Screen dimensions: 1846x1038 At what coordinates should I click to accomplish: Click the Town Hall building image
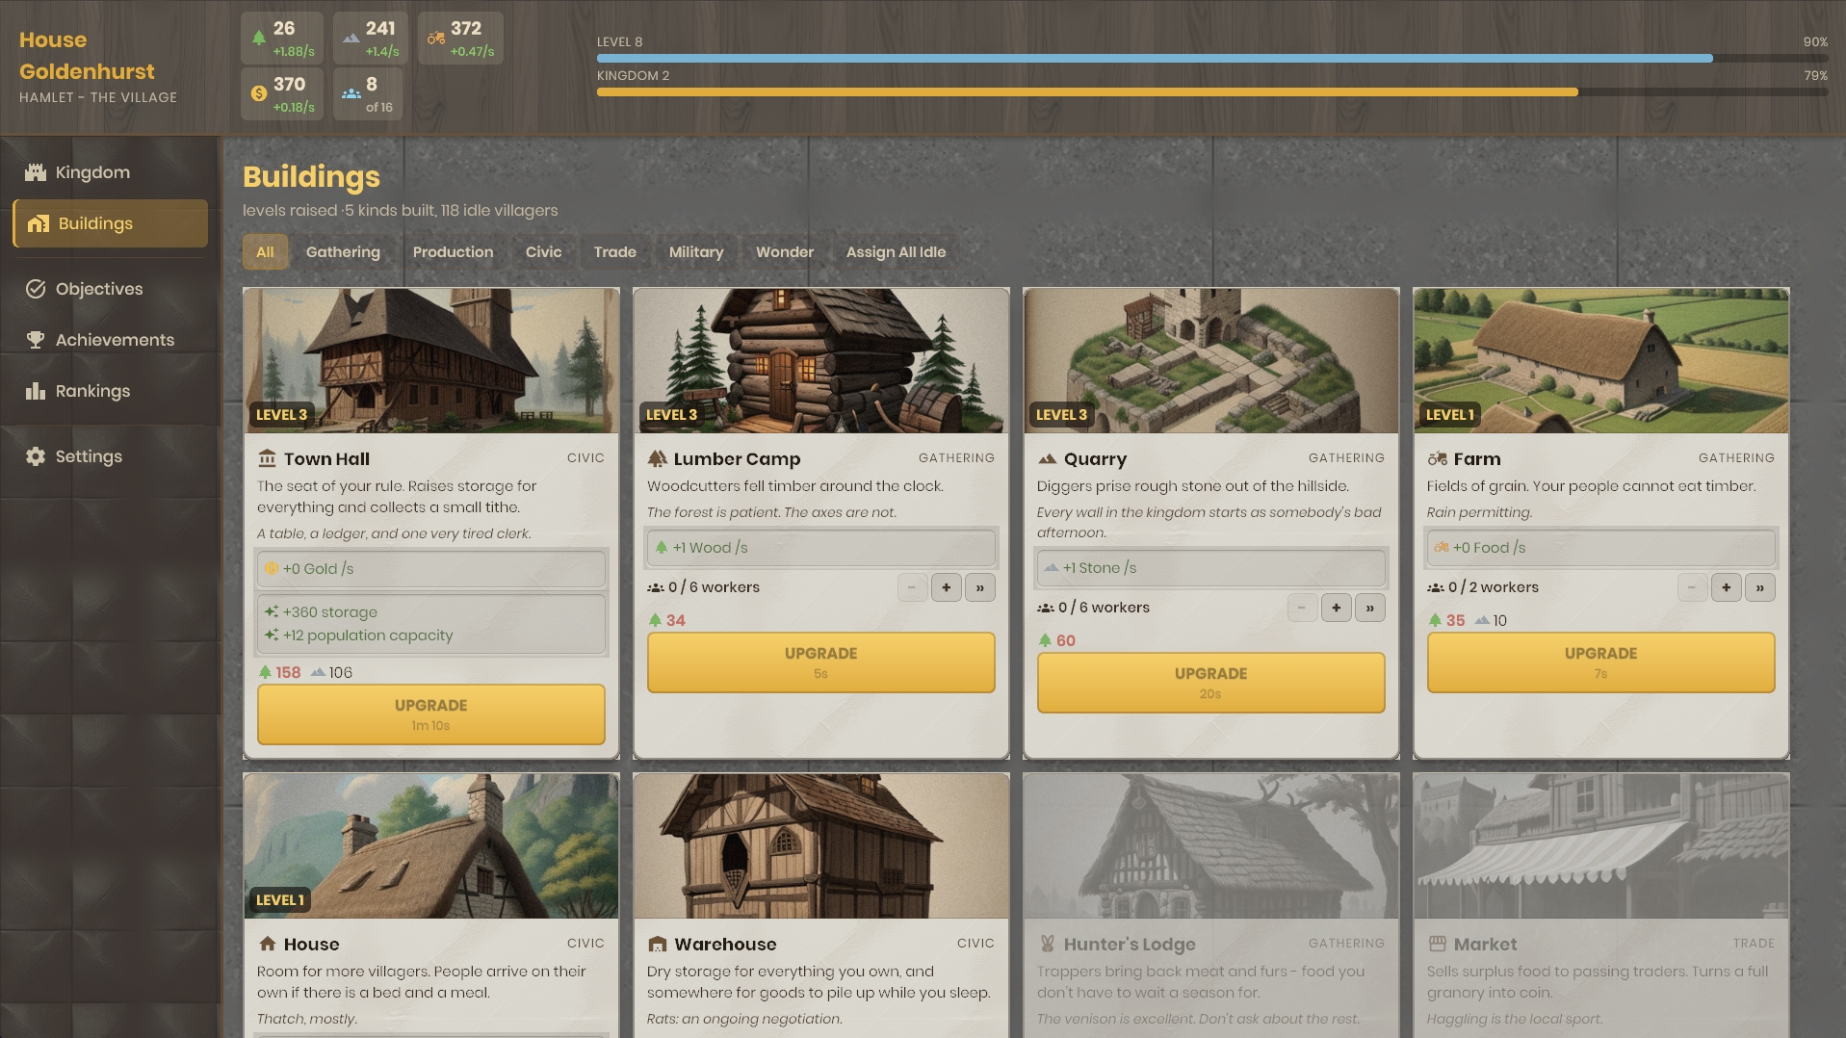pos(431,361)
